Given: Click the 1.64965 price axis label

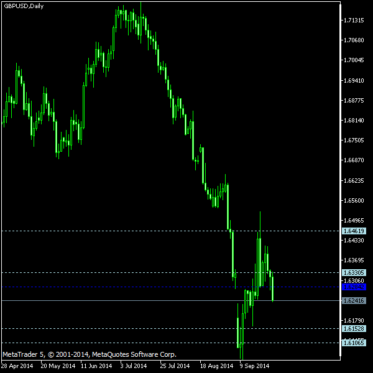Looking at the screenshot, I should tap(354, 221).
